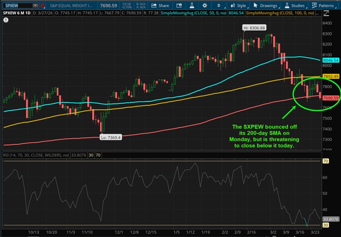
Task: Select the SimpleMovingAvg 50 study label
Action: (x=194, y=13)
